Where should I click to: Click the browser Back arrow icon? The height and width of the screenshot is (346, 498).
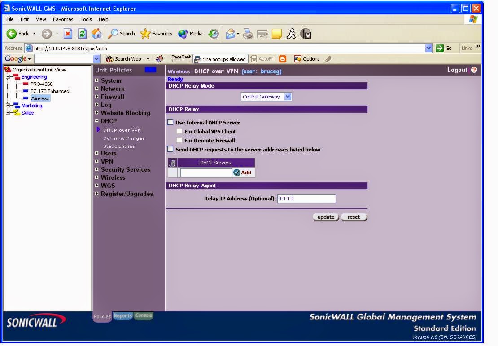11,34
